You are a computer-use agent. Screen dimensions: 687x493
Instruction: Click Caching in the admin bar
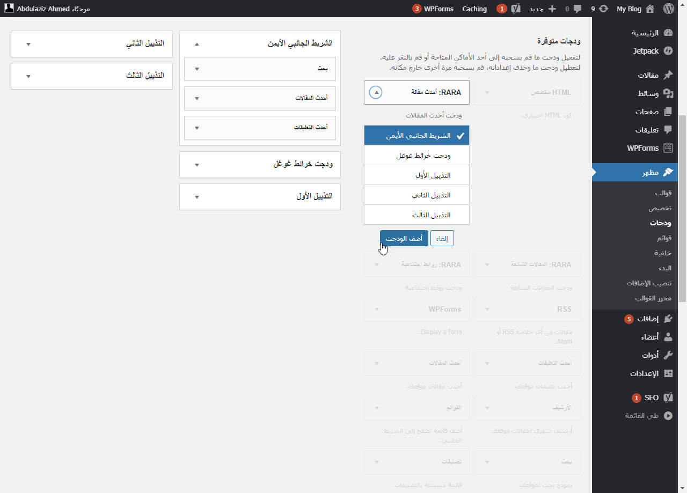click(474, 9)
